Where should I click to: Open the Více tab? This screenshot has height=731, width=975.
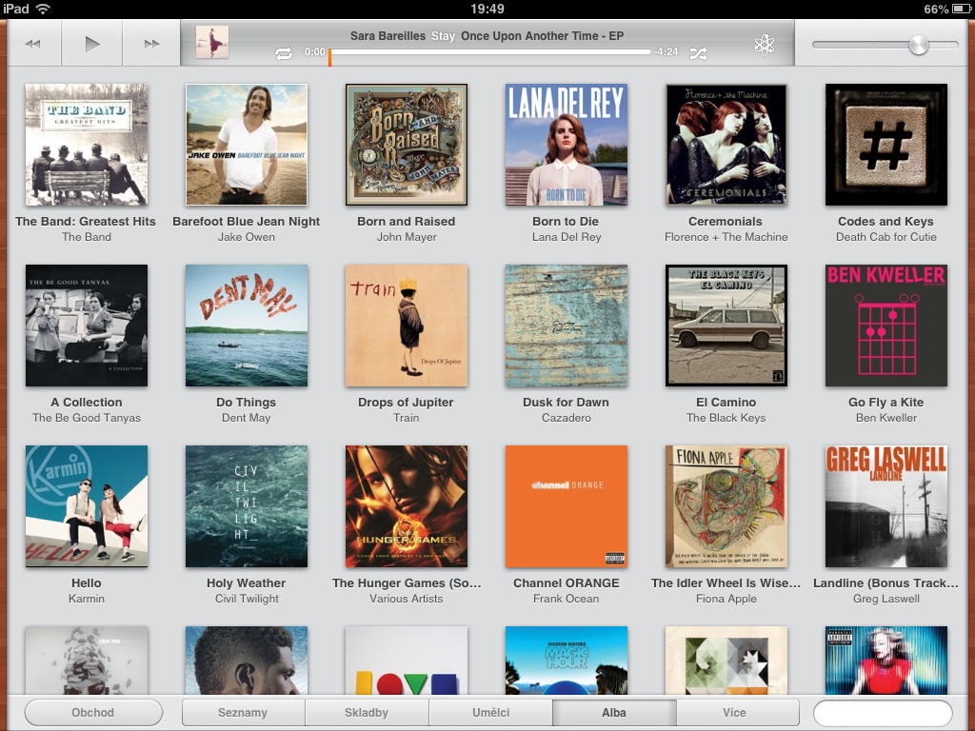click(734, 713)
